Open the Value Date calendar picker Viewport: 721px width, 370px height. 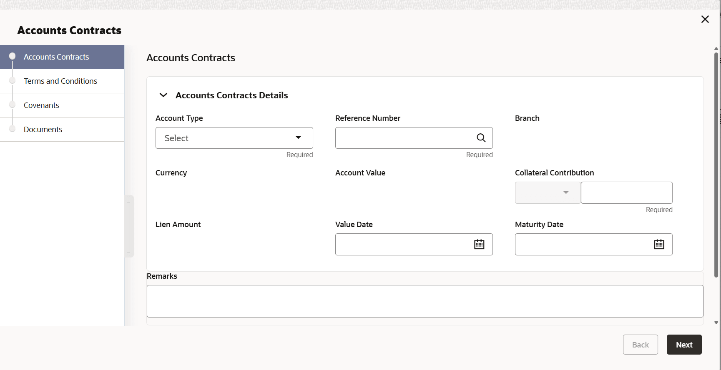pyautogui.click(x=479, y=245)
